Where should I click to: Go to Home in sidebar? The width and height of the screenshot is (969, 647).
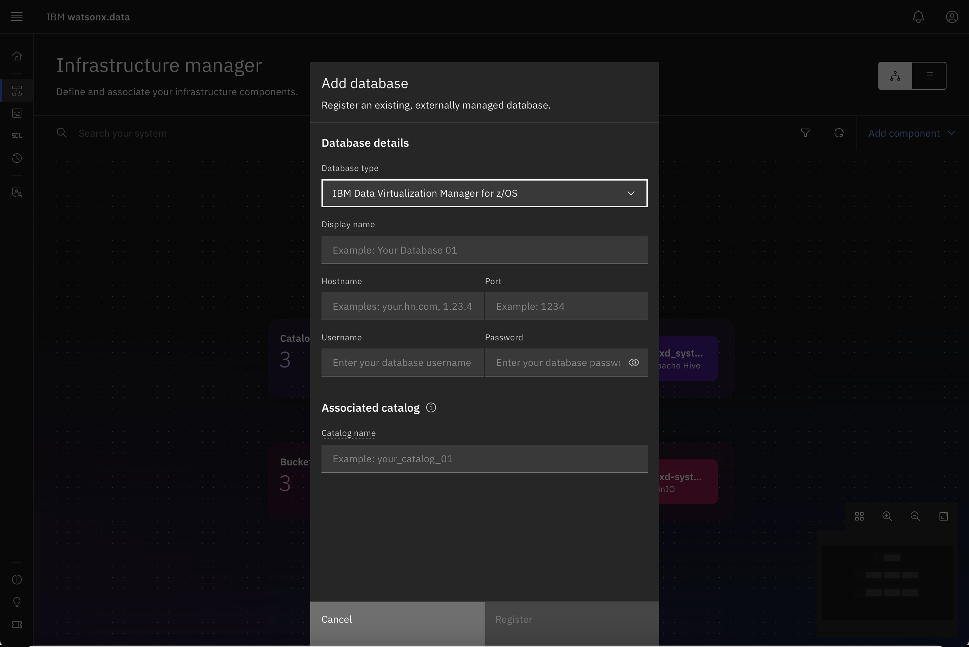coord(17,56)
